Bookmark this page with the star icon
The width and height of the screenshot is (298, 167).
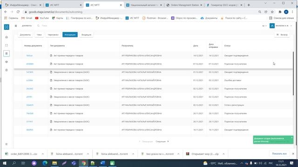pyautogui.click(x=272, y=12)
